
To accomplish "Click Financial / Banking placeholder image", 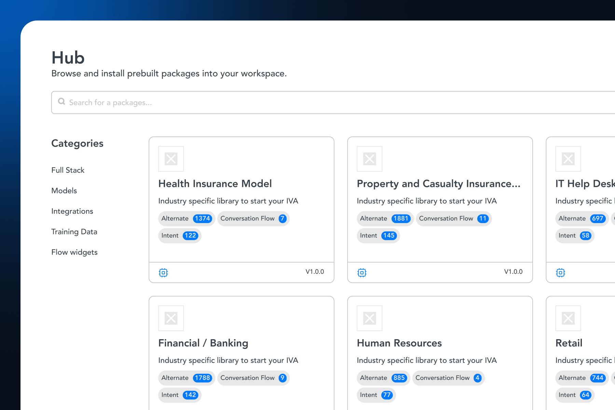I will [x=171, y=318].
